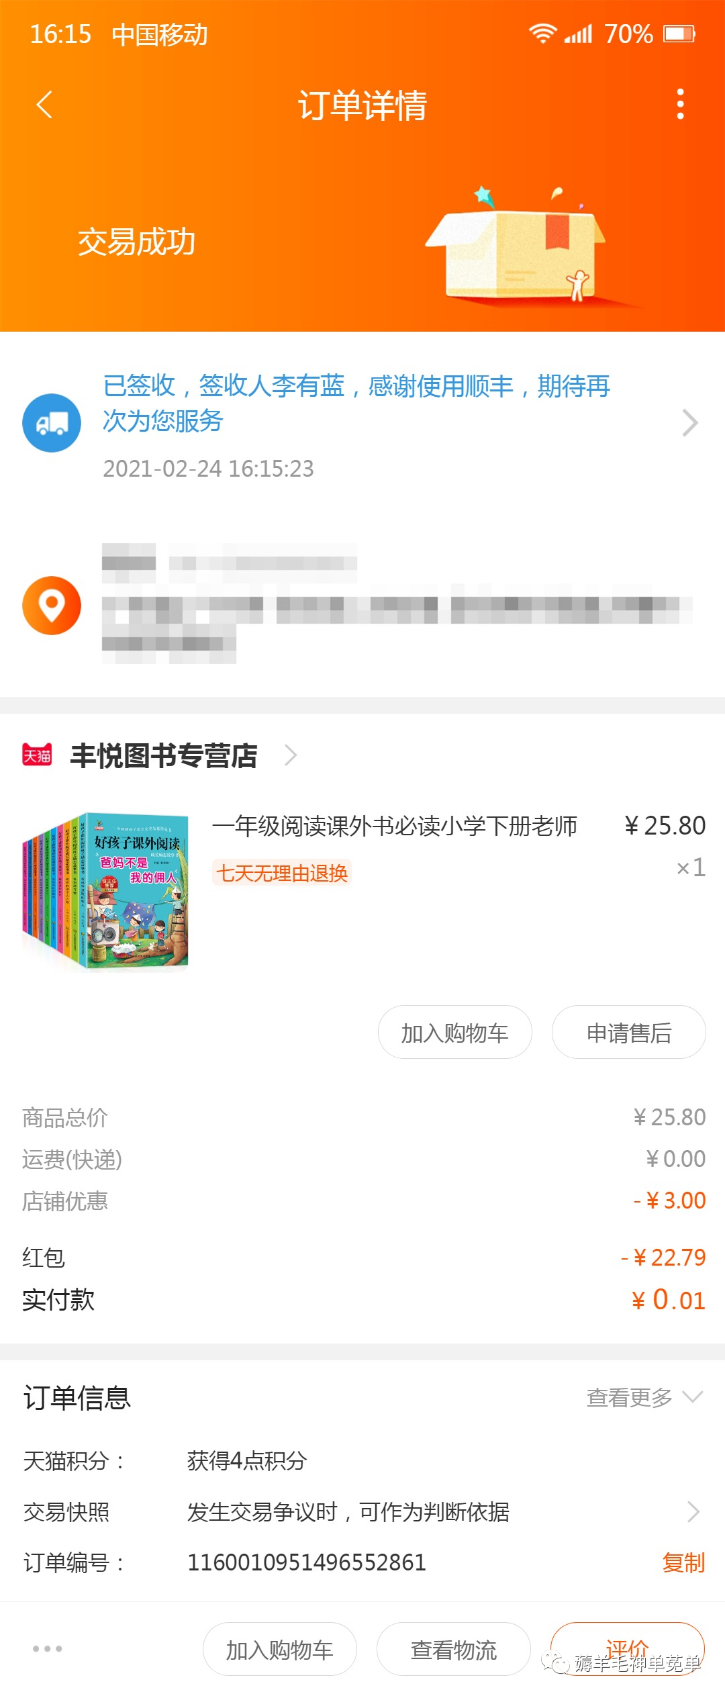Image resolution: width=725 pixels, height=1696 pixels.
Task: Open the bottom three-dot more menu
Action: coord(48,1649)
